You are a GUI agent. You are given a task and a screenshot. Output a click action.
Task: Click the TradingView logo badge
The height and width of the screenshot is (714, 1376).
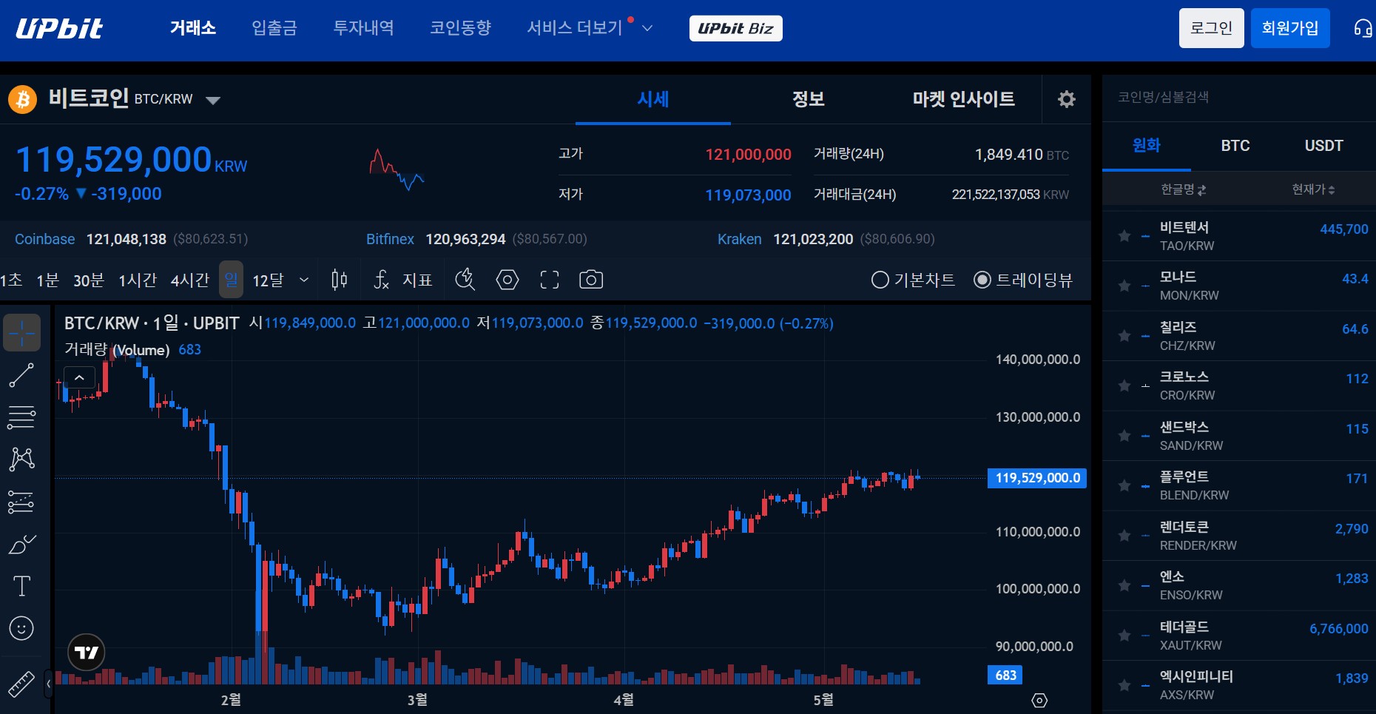pos(87,653)
